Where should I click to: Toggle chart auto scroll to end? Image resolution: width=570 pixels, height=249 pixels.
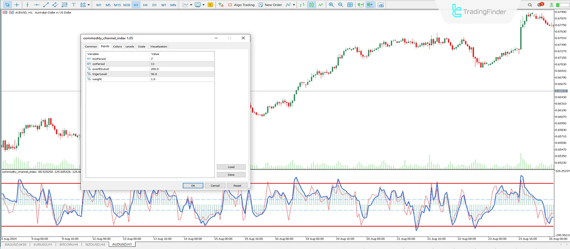(360, 5)
